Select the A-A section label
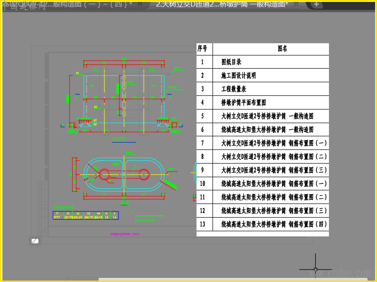Viewport: 377px width, 282px height. tap(124, 203)
